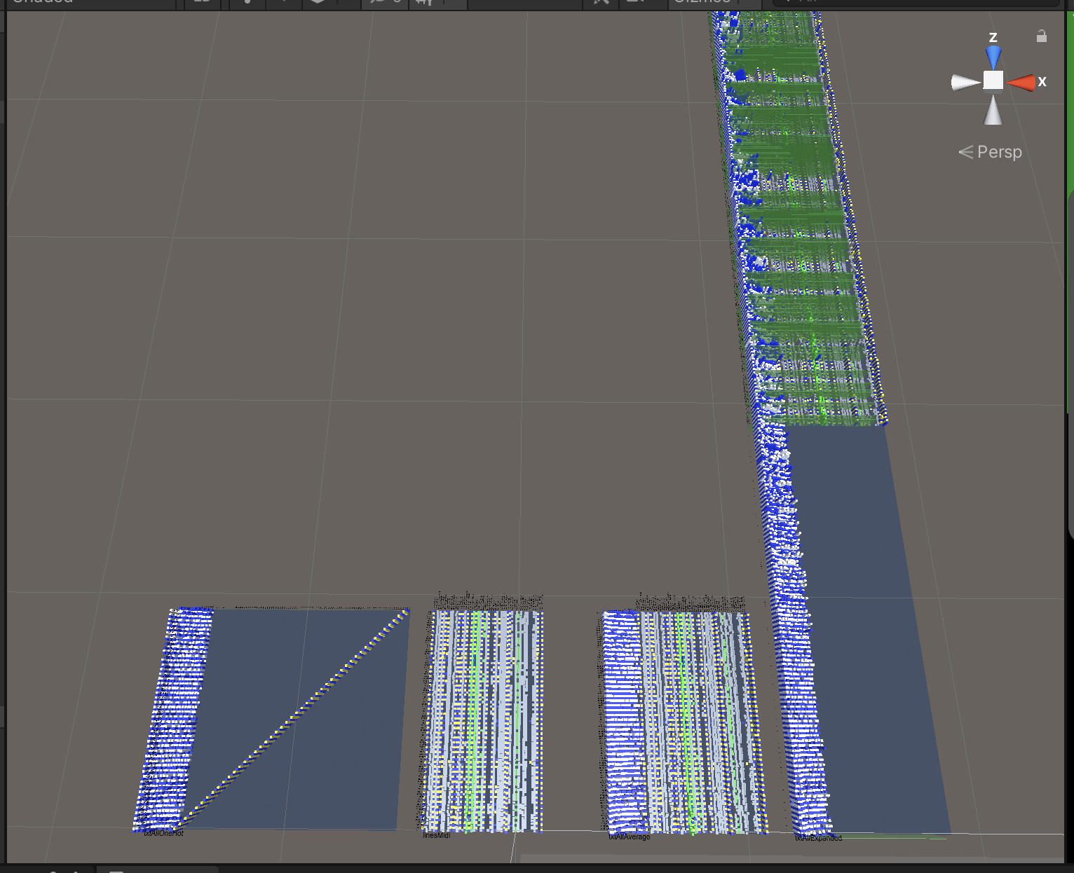Click the grey bottom gizmo cone

point(993,111)
